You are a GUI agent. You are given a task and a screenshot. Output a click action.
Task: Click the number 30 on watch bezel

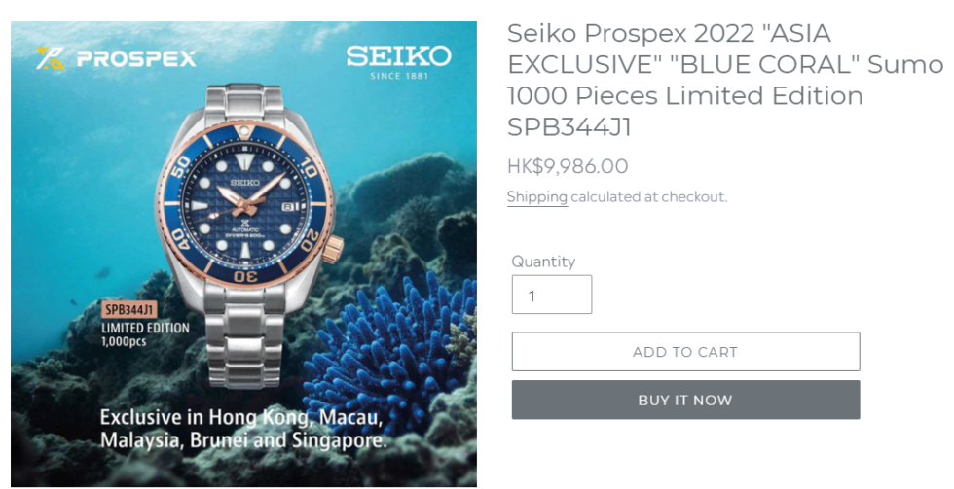246,275
